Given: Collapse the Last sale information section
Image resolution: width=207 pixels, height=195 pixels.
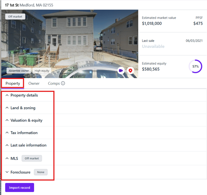Looking at the screenshot, I should 7,145.
